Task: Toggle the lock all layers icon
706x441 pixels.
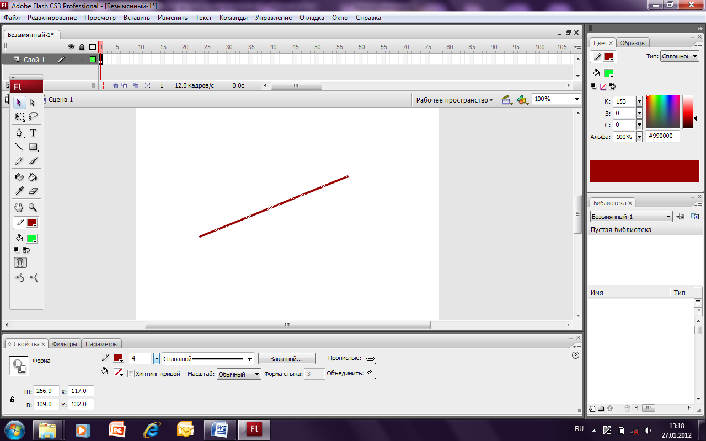Action: tap(82, 47)
